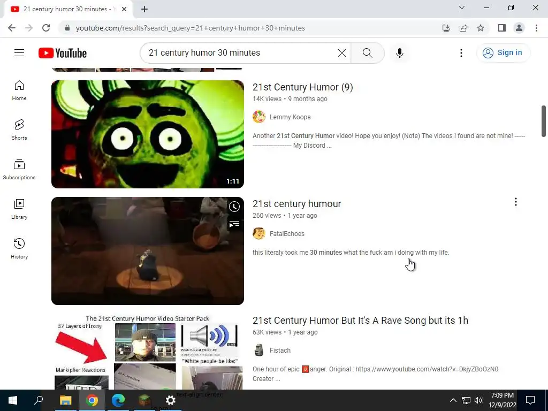This screenshot has width=548, height=411.
Task: Click the 14K views text
Action: tap(267, 99)
